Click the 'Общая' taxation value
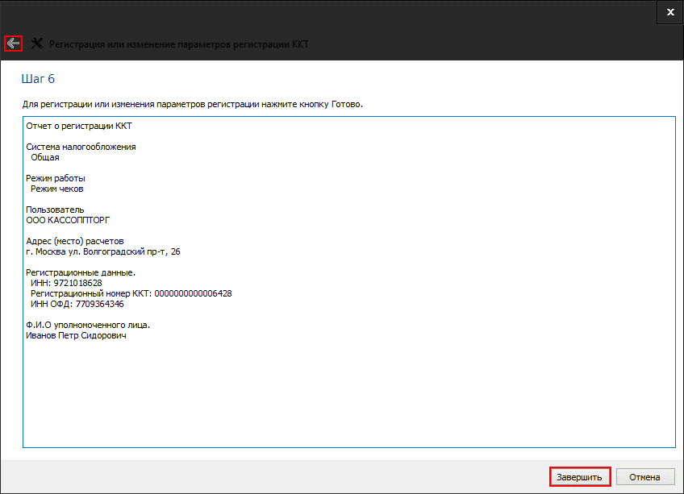 [x=45, y=157]
